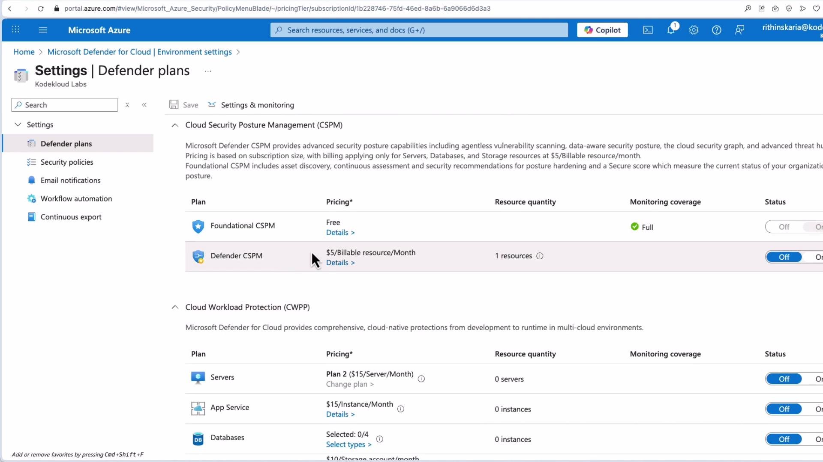Set Foundational CSPM status to Off
The height and width of the screenshot is (462, 823).
coord(784,227)
